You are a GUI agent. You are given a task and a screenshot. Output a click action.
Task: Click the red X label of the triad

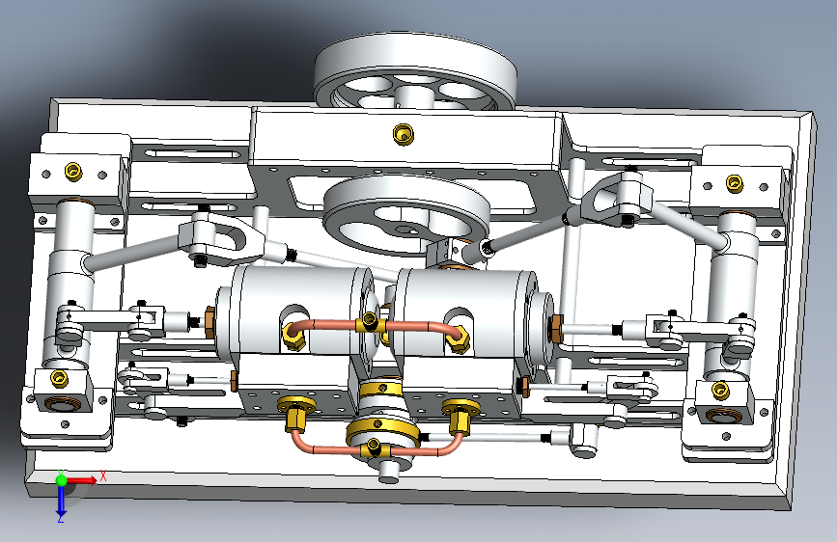[102, 475]
